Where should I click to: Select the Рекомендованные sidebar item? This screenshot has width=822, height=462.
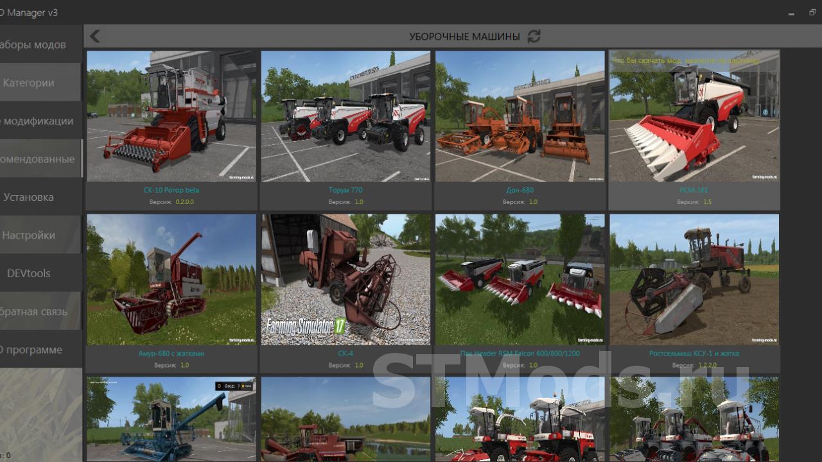(x=40, y=158)
